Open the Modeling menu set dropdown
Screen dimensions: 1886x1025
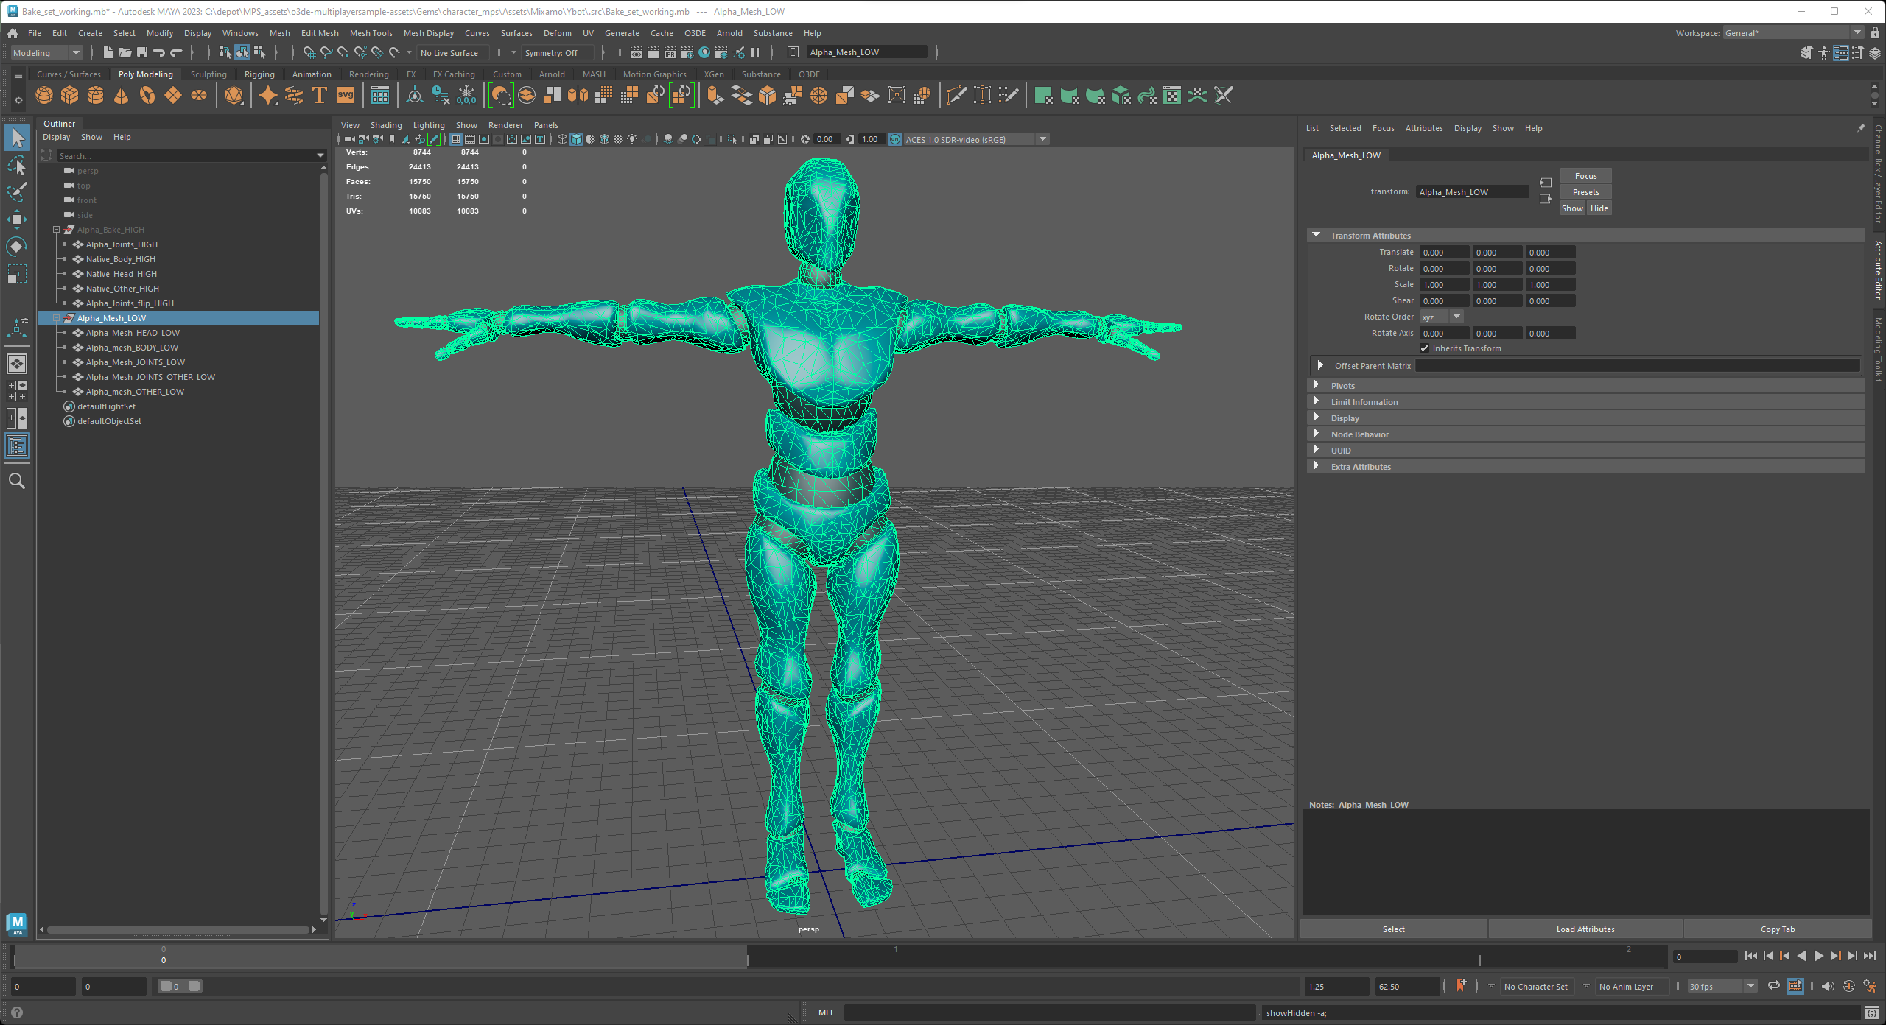46,52
